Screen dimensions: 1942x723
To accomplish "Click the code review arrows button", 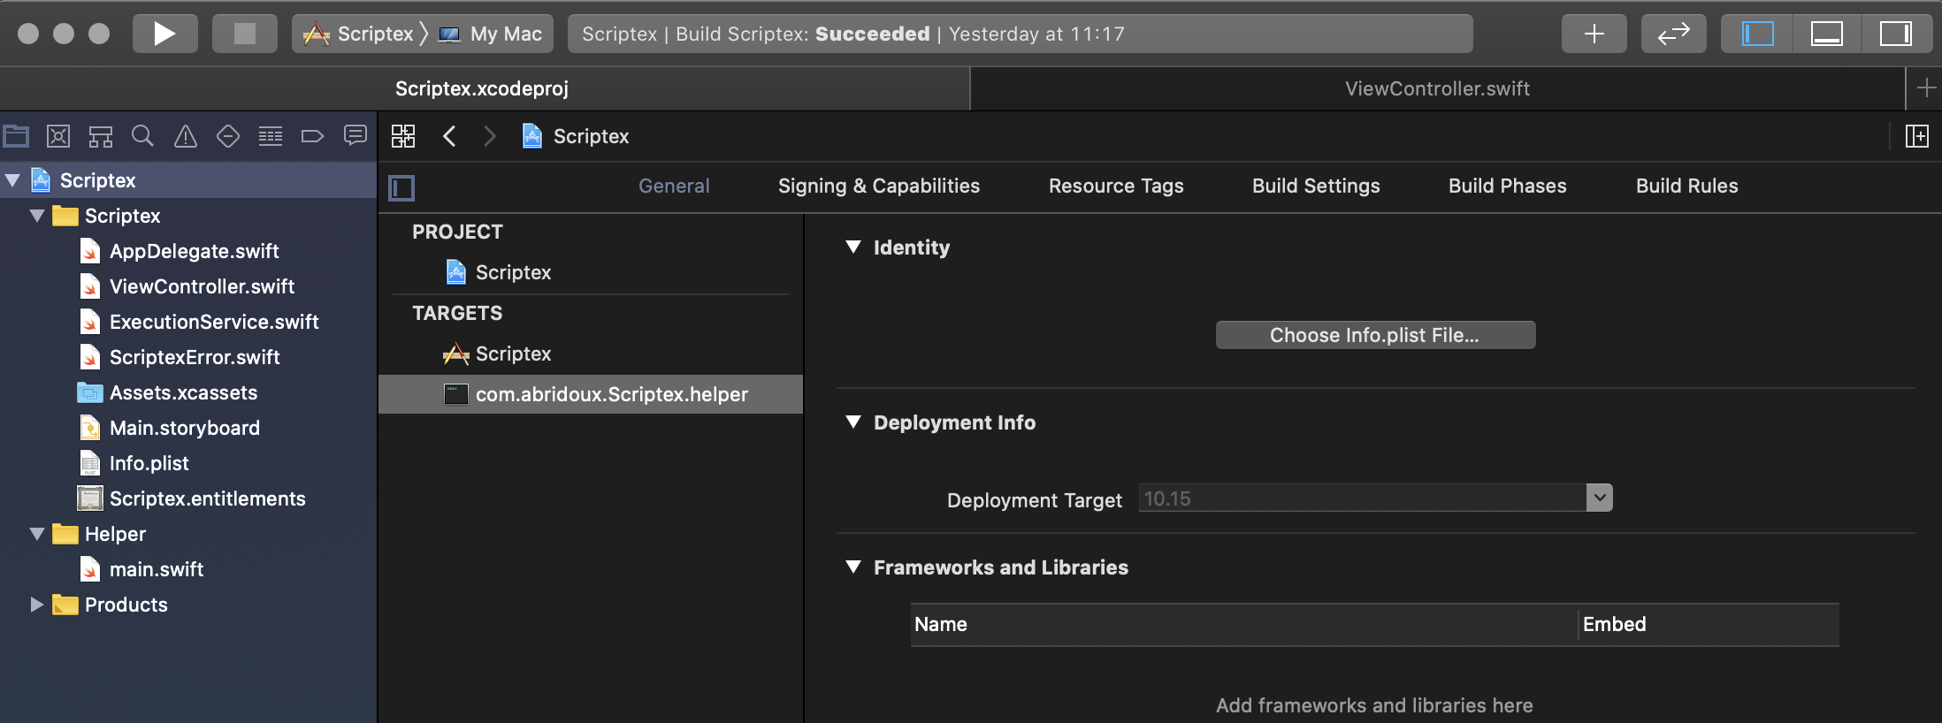I will pyautogui.click(x=1673, y=34).
